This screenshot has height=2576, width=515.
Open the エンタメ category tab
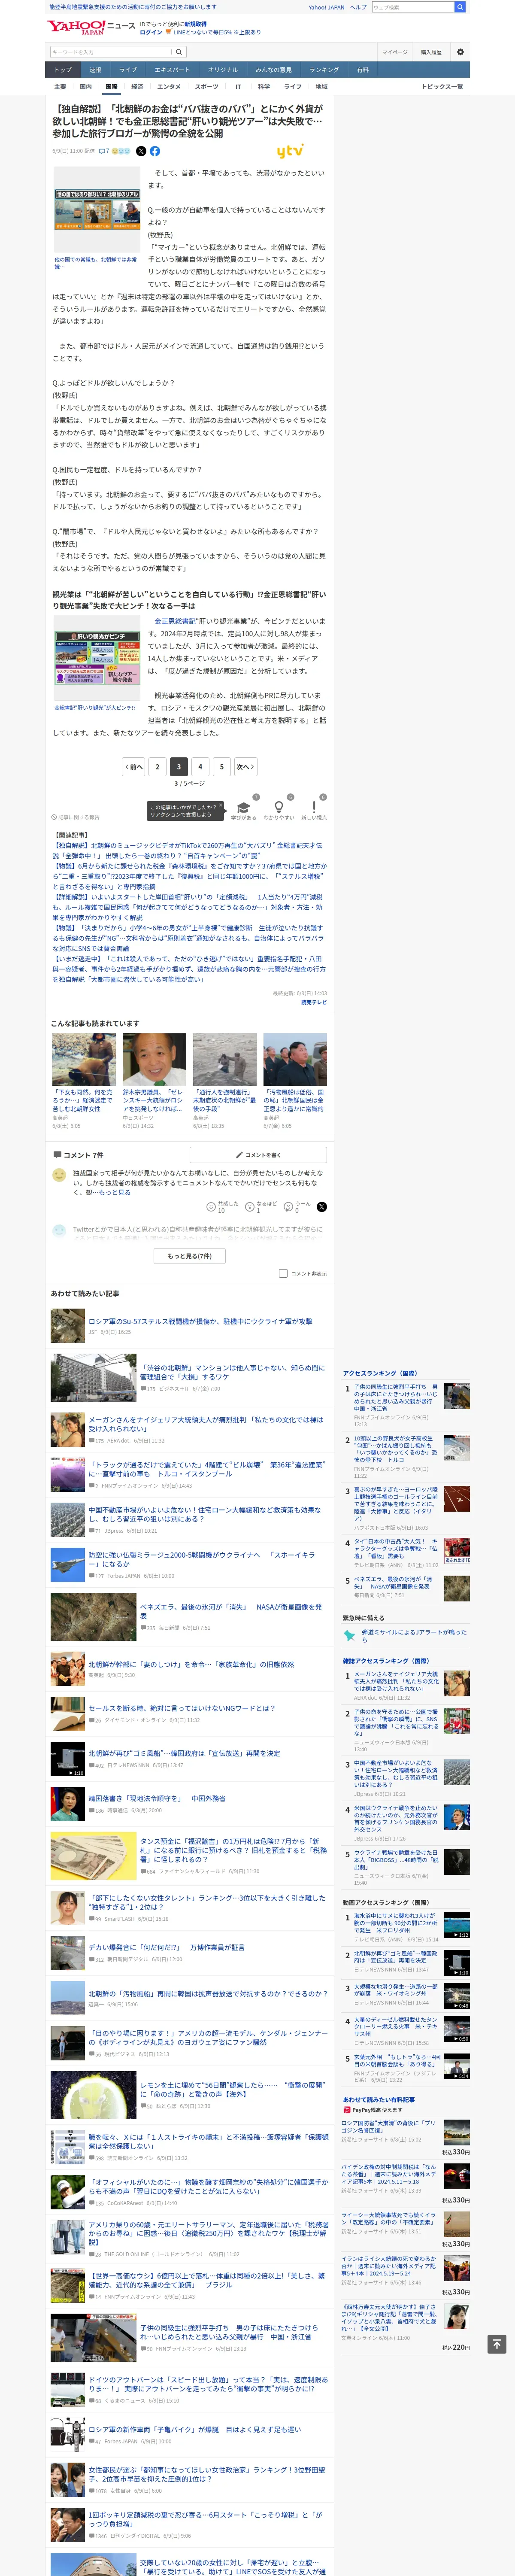[x=169, y=87]
